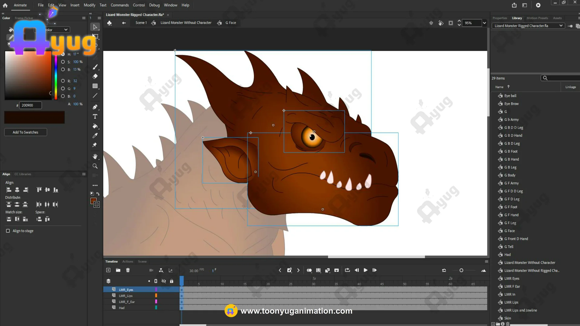Pick the Eraser tool
Viewport: 580px width, 326px height.
point(95,76)
